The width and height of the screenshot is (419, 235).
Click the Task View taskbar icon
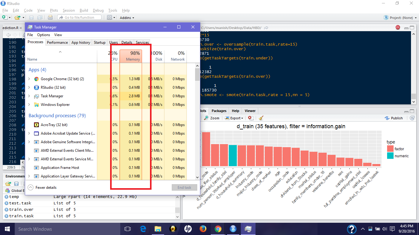click(128, 229)
